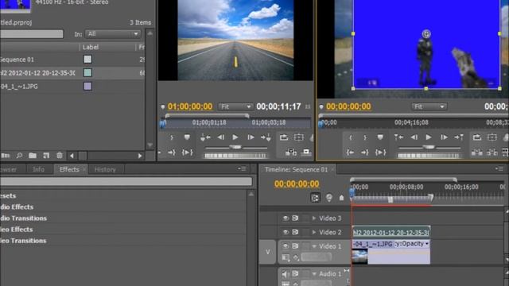The image size is (509, 286).
Task: Step forward one frame in Program monitor
Action: click(x=444, y=137)
